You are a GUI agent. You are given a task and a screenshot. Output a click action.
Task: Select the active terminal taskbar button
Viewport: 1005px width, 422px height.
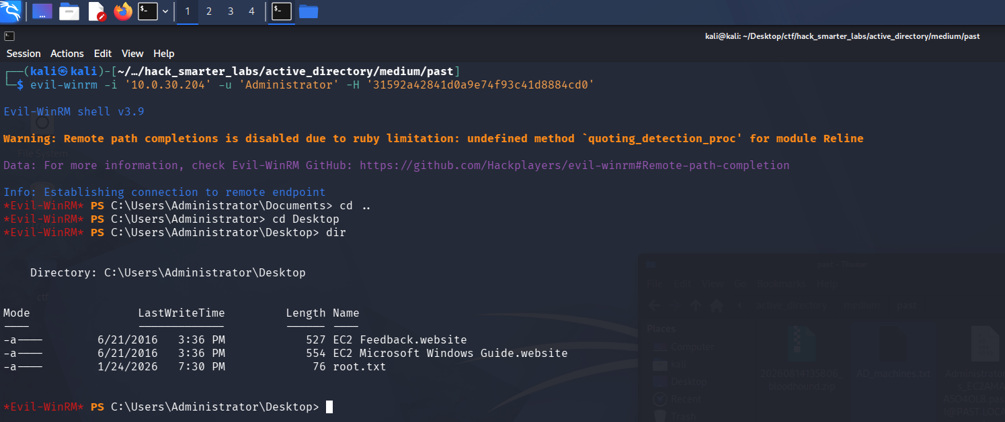click(x=282, y=11)
